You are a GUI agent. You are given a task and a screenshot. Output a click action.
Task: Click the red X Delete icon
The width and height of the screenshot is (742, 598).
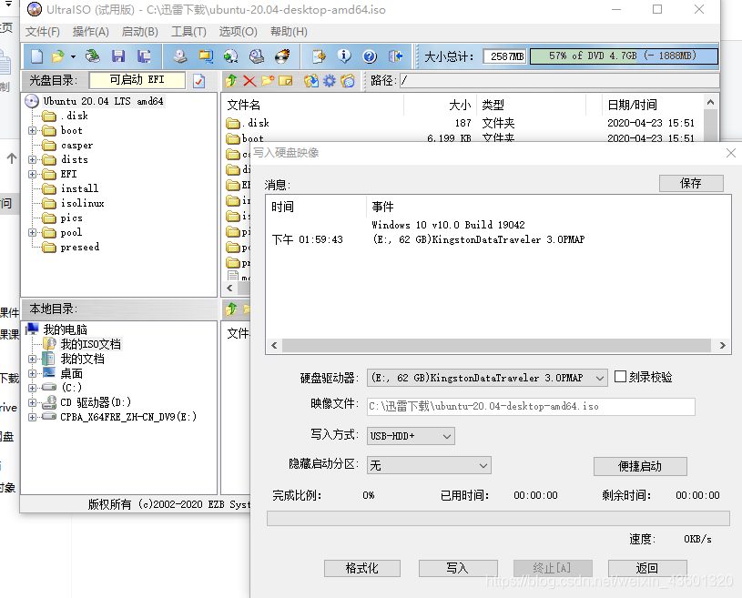pos(249,81)
